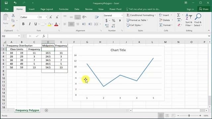Click the Format Painter brush icon
This screenshot has width=212, height=119.
pyautogui.click(x=13, y=26)
